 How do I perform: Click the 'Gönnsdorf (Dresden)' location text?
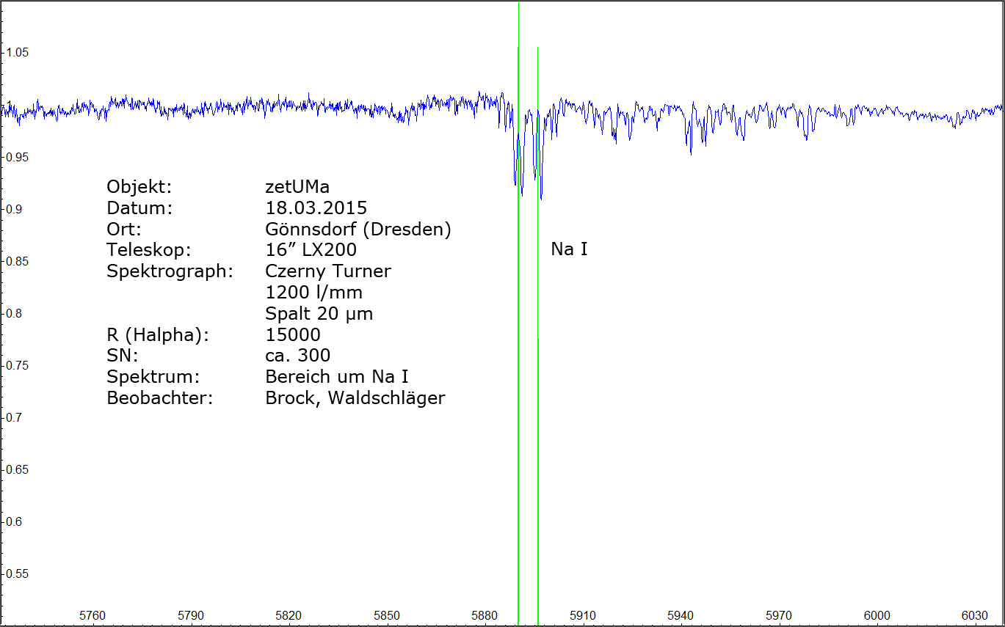point(358,230)
